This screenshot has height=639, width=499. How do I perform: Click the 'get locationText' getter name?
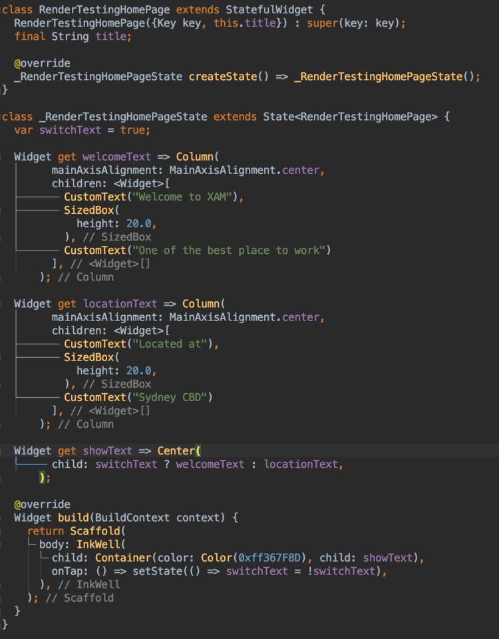pos(120,304)
